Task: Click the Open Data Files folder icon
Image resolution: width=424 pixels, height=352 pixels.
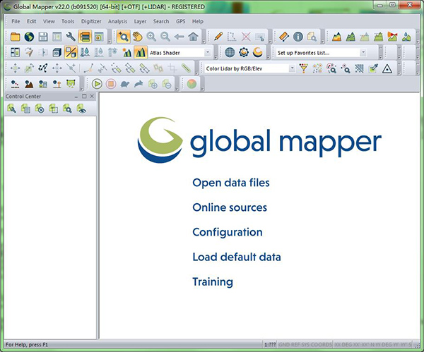Action: coord(15,37)
